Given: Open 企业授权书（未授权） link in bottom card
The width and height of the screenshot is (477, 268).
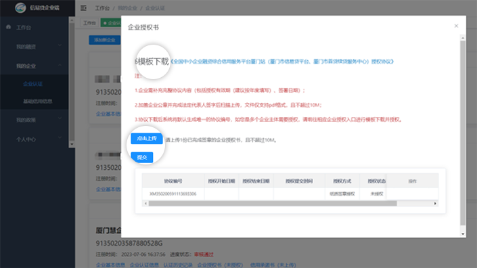Looking at the screenshot, I should pyautogui.click(x=221, y=265).
